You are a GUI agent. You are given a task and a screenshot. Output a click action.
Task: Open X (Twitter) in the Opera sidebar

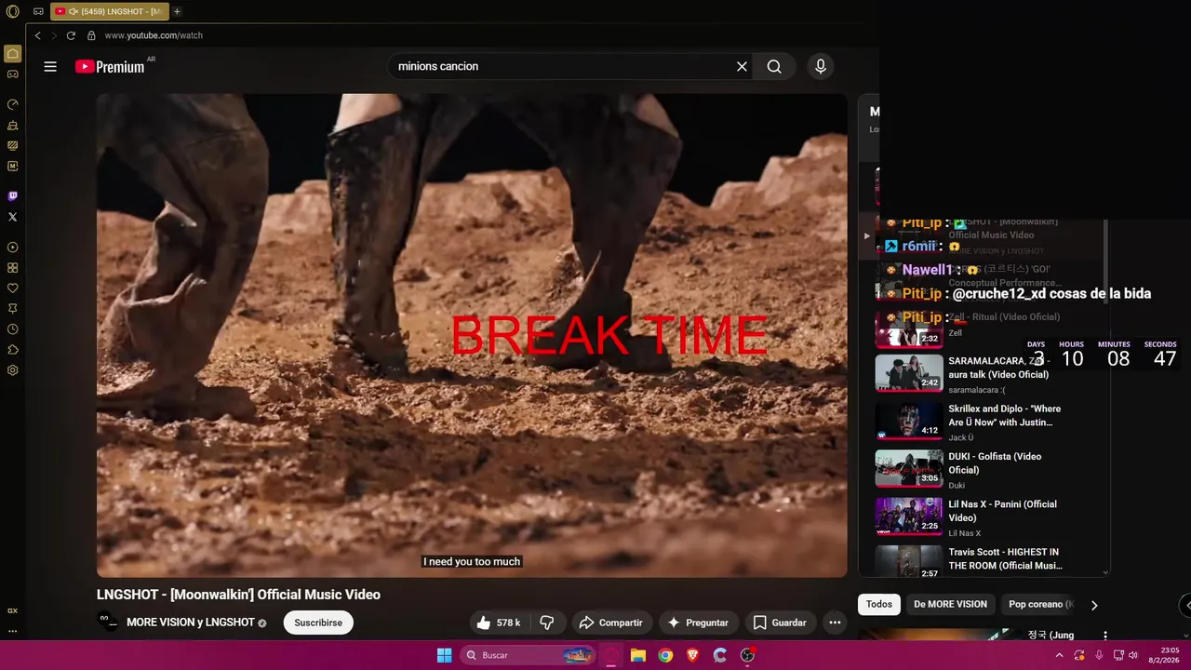point(13,216)
